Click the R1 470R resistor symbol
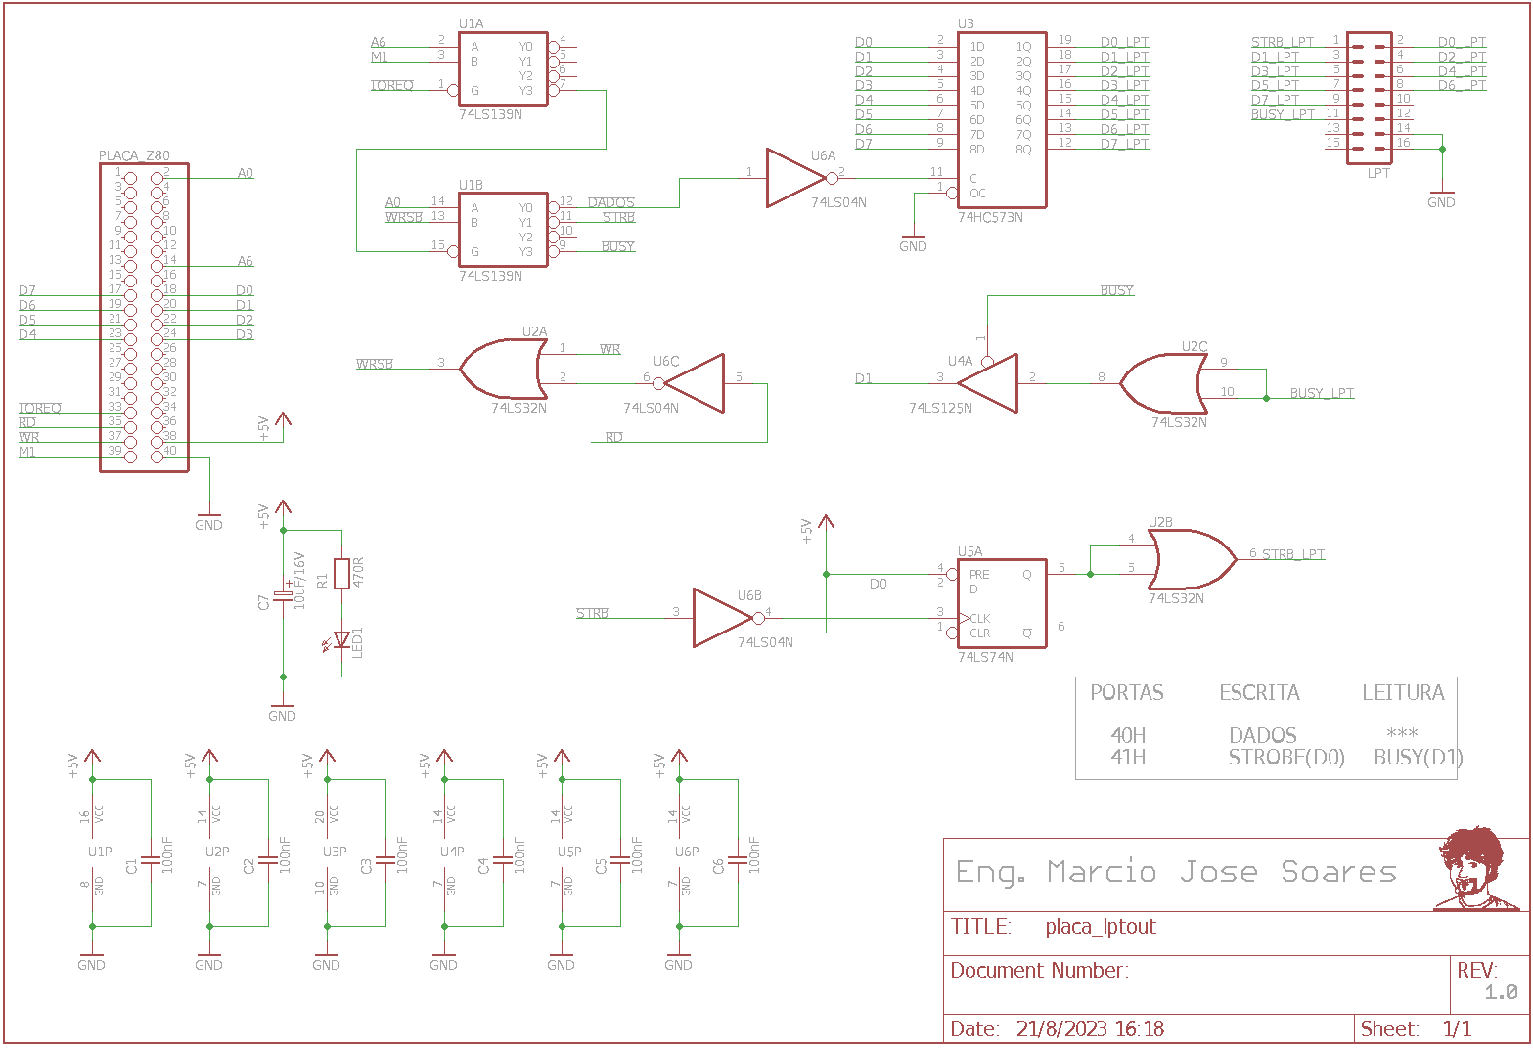Screen dimensions: 1533x1048 pyautogui.click(x=341, y=574)
